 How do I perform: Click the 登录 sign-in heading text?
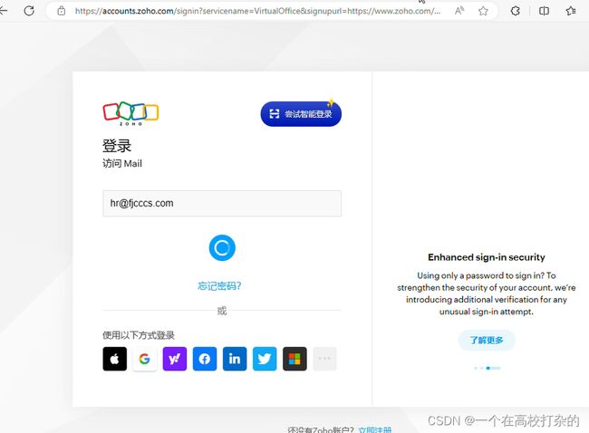click(117, 146)
